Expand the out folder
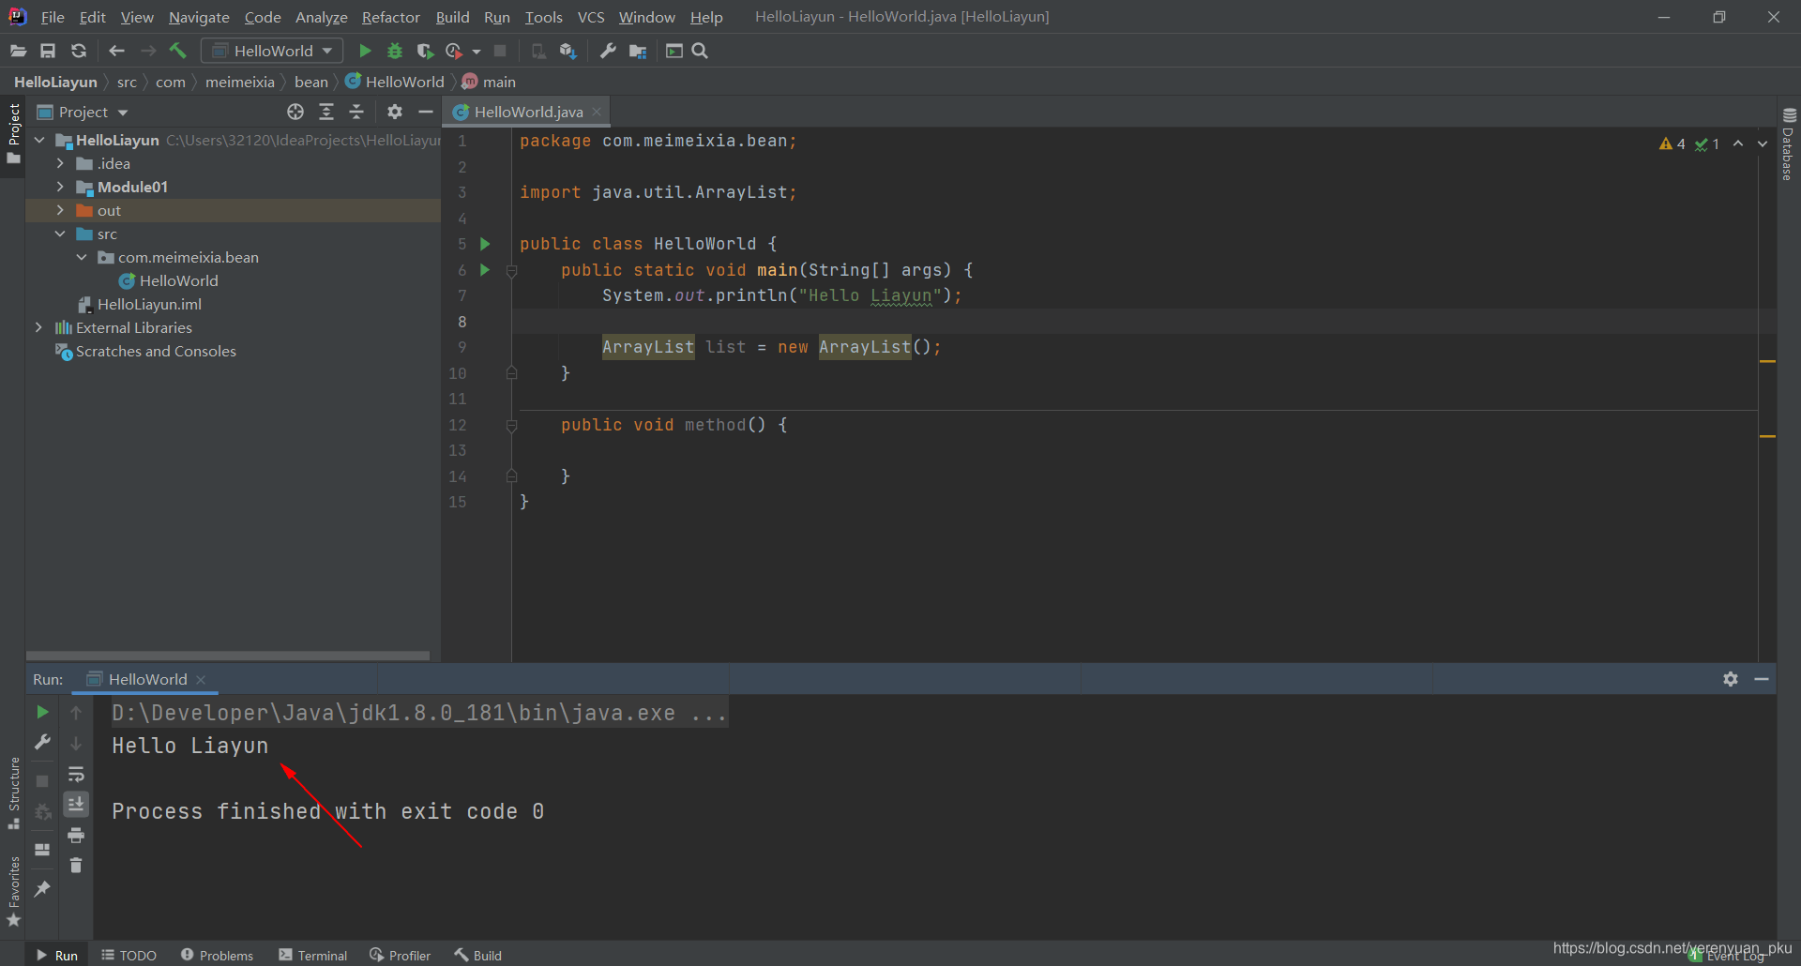The height and width of the screenshot is (966, 1801). tap(60, 210)
